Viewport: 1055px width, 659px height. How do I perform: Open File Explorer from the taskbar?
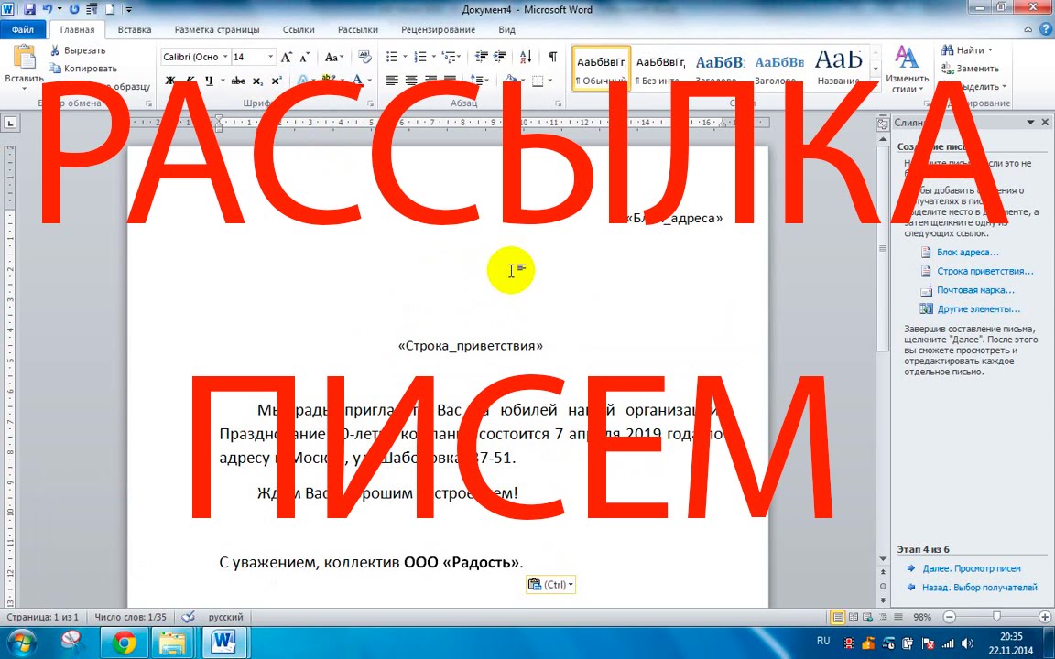click(173, 643)
